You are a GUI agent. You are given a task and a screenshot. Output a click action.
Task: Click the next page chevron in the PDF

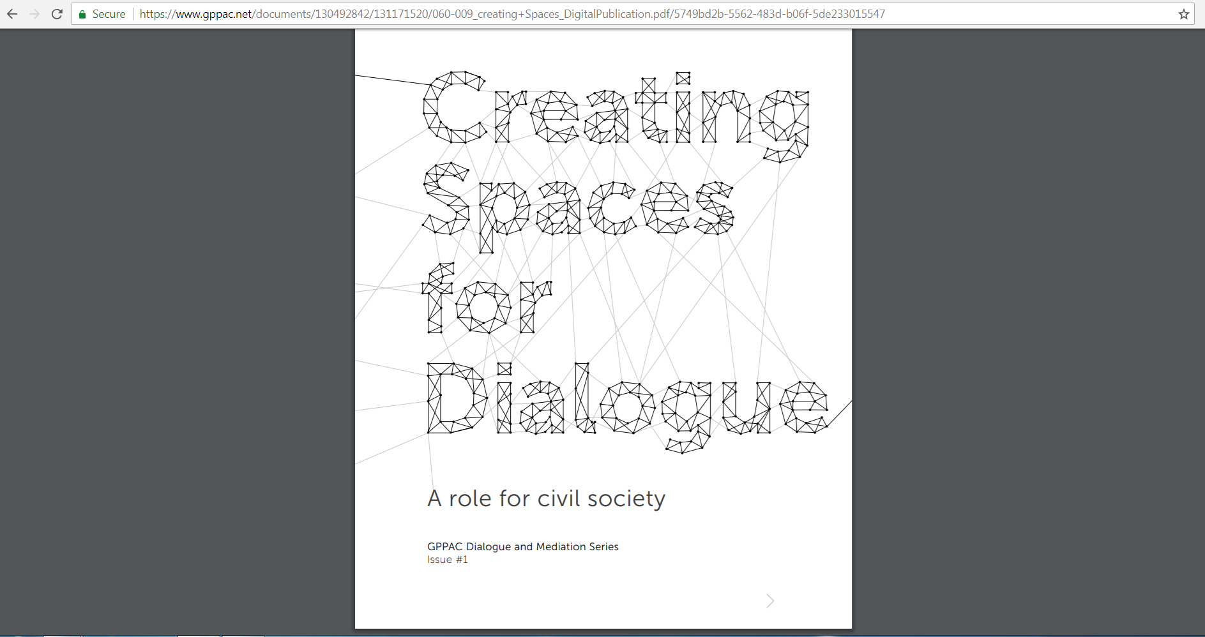coord(770,601)
